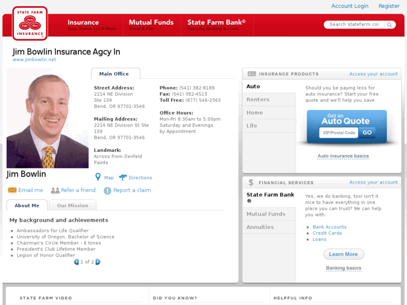Click the Map link
Screen dimensions: 407x305
(109, 177)
